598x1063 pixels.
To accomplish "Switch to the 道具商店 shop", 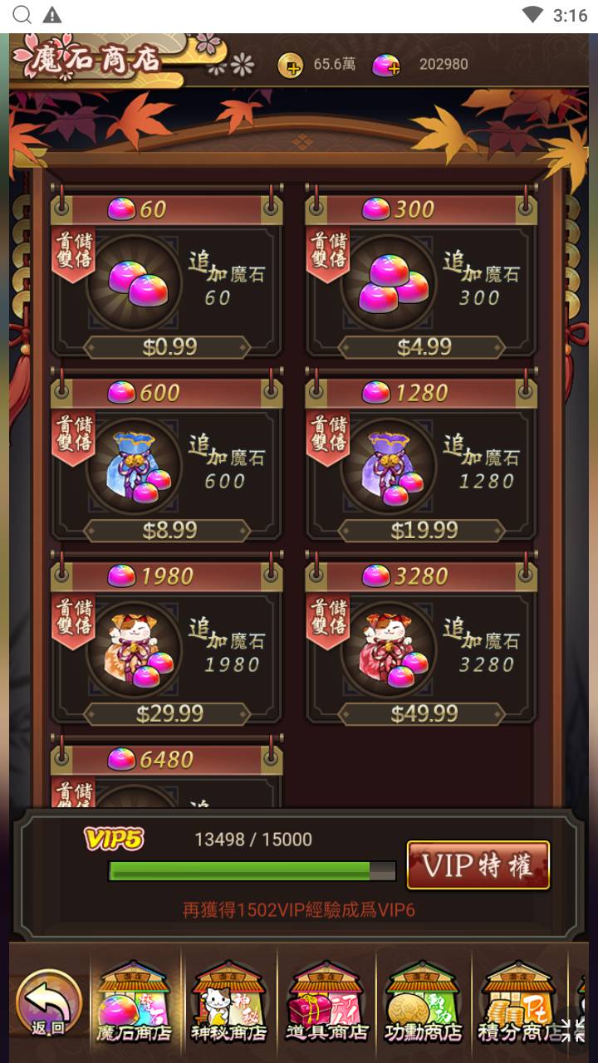I will (x=326, y=1002).
